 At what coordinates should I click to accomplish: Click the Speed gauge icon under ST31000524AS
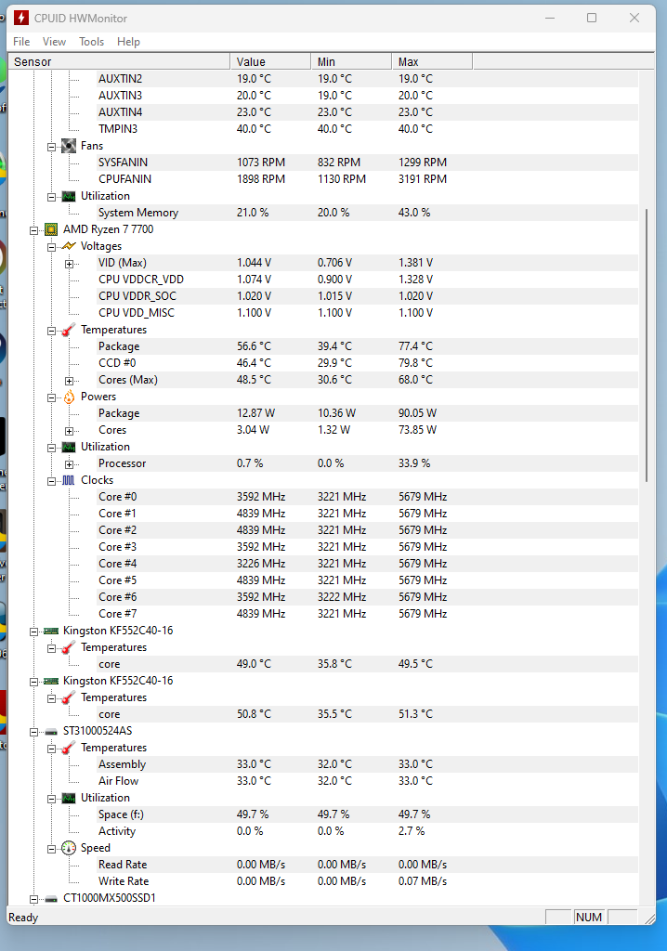(x=69, y=848)
